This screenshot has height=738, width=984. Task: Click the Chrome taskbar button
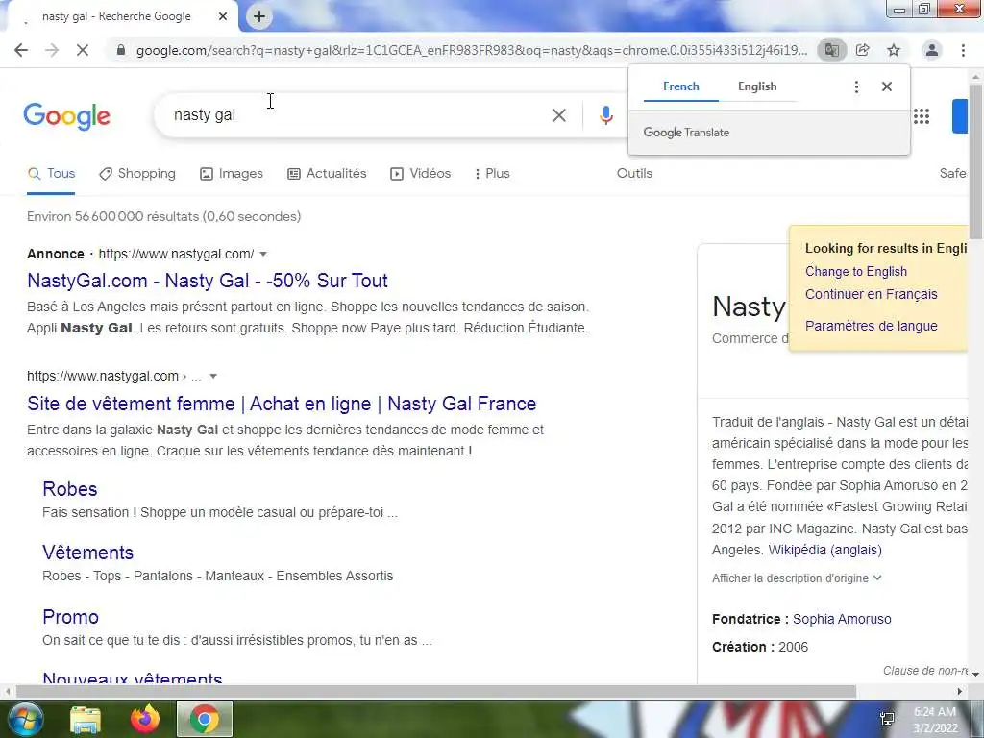click(205, 719)
